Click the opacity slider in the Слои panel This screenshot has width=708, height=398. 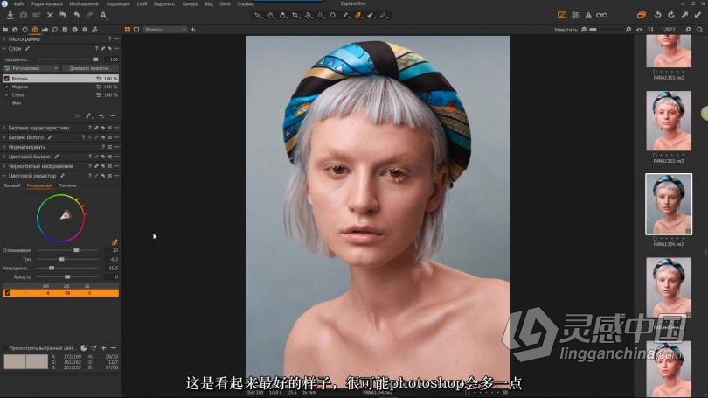[x=67, y=59]
